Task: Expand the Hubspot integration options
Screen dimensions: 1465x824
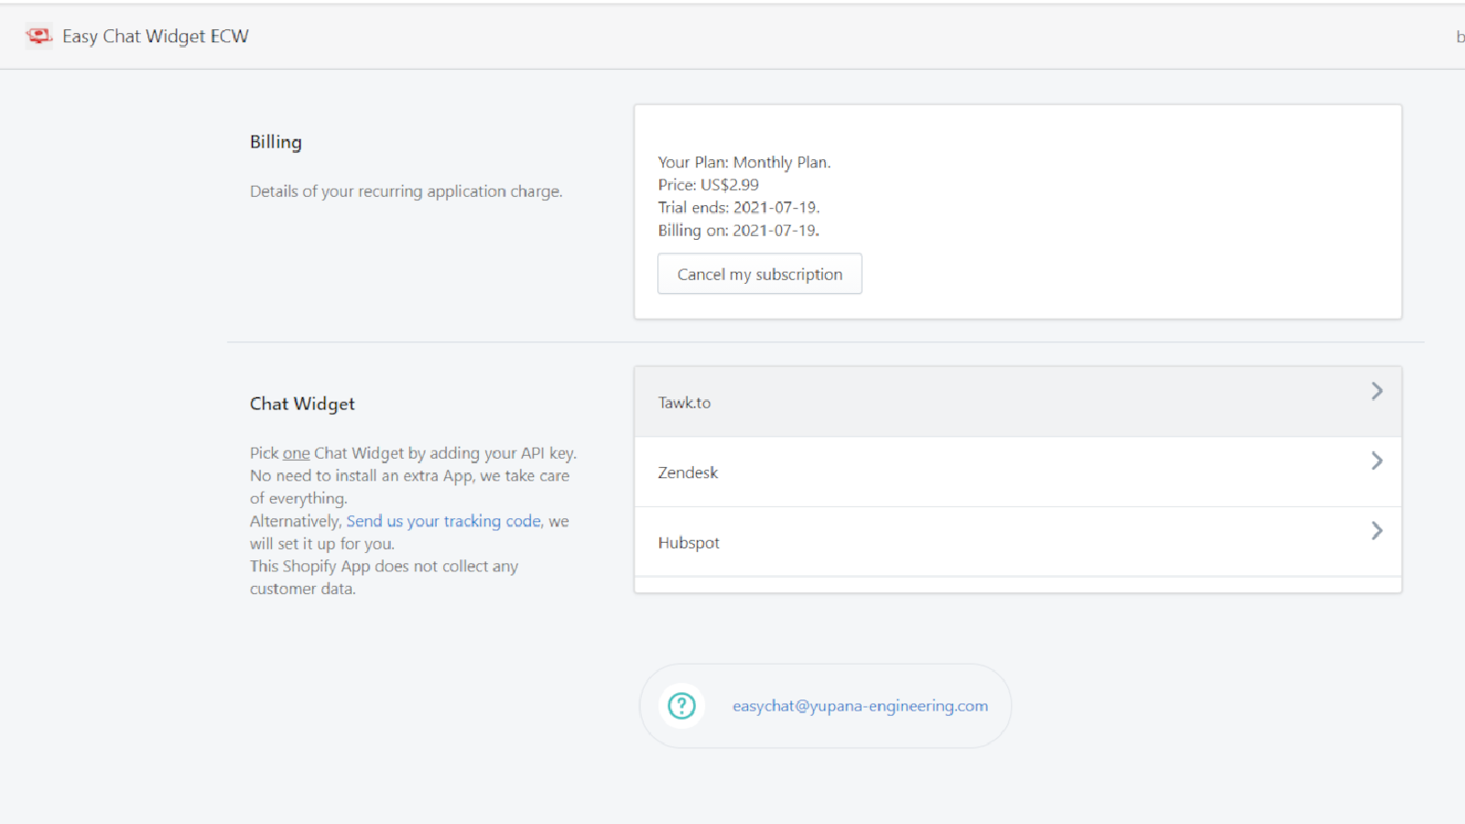Action: pos(1016,541)
